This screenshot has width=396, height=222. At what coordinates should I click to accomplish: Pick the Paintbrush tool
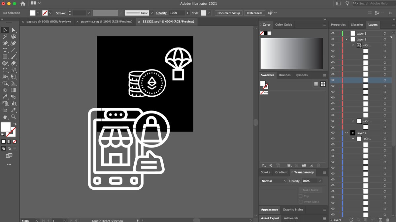click(14, 57)
